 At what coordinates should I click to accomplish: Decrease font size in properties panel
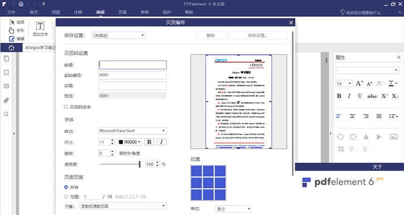[369, 83]
